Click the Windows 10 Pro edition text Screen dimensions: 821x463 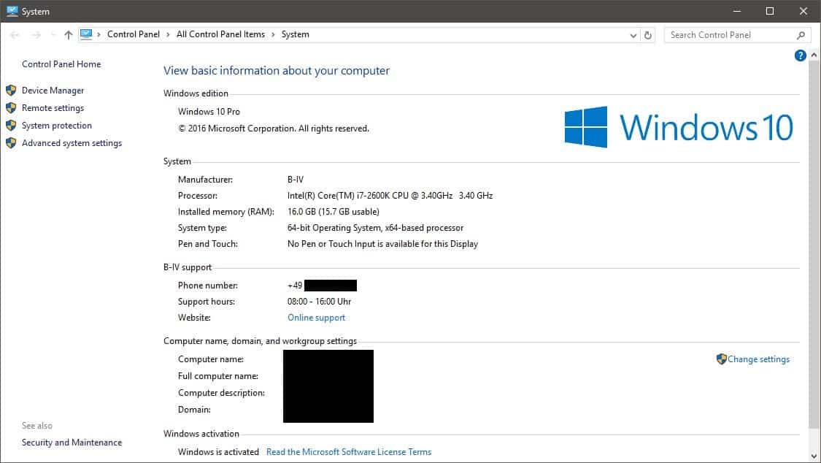[209, 112]
